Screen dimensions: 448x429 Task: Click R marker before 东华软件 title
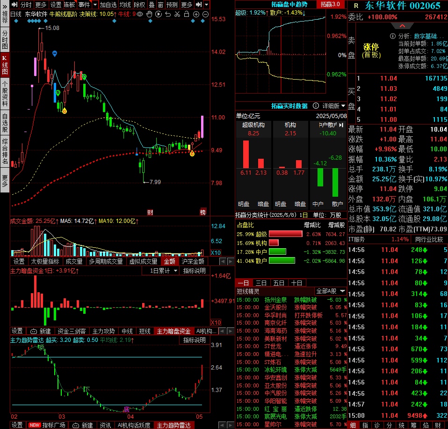(356, 6)
